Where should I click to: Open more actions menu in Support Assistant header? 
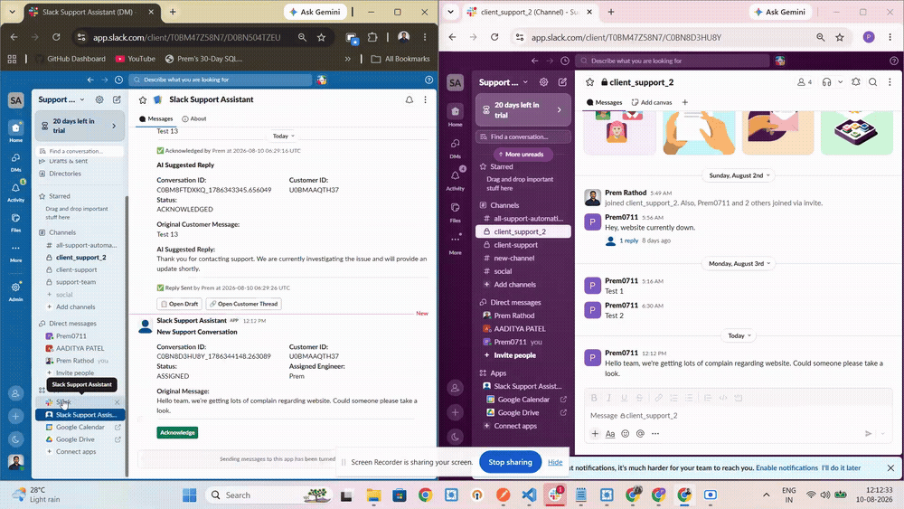(425, 99)
